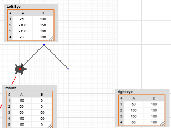
Task: Click right eye row 3 cell A value 150
Action: (134, 116)
